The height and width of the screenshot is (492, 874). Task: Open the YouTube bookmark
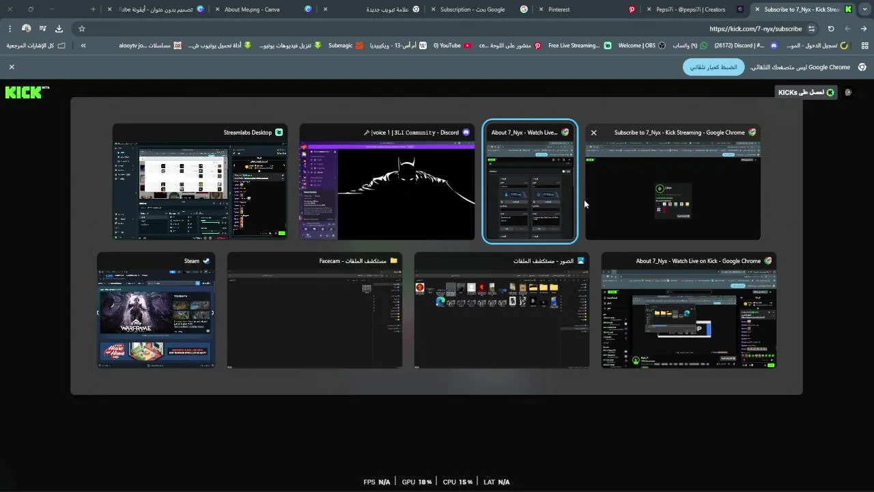pyautogui.click(x=452, y=46)
